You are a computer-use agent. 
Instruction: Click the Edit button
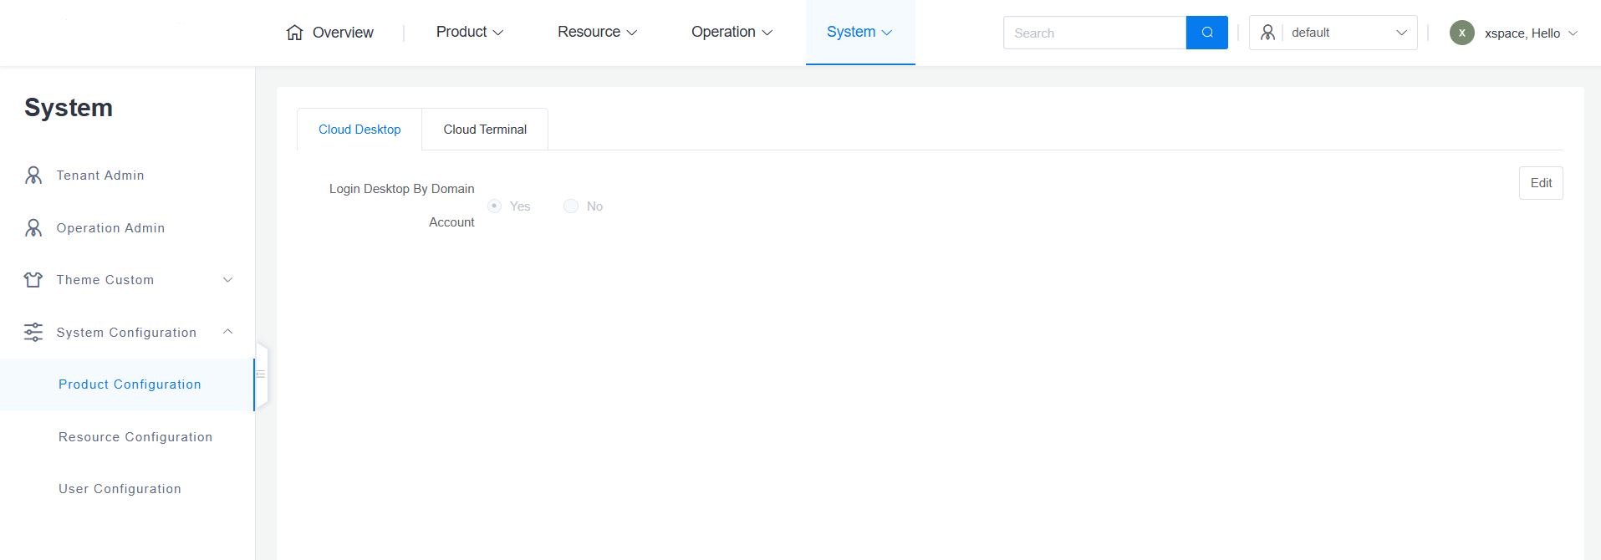(x=1540, y=183)
